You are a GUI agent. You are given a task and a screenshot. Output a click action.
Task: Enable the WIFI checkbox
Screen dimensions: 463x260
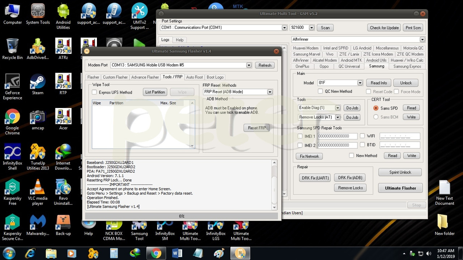(x=362, y=136)
